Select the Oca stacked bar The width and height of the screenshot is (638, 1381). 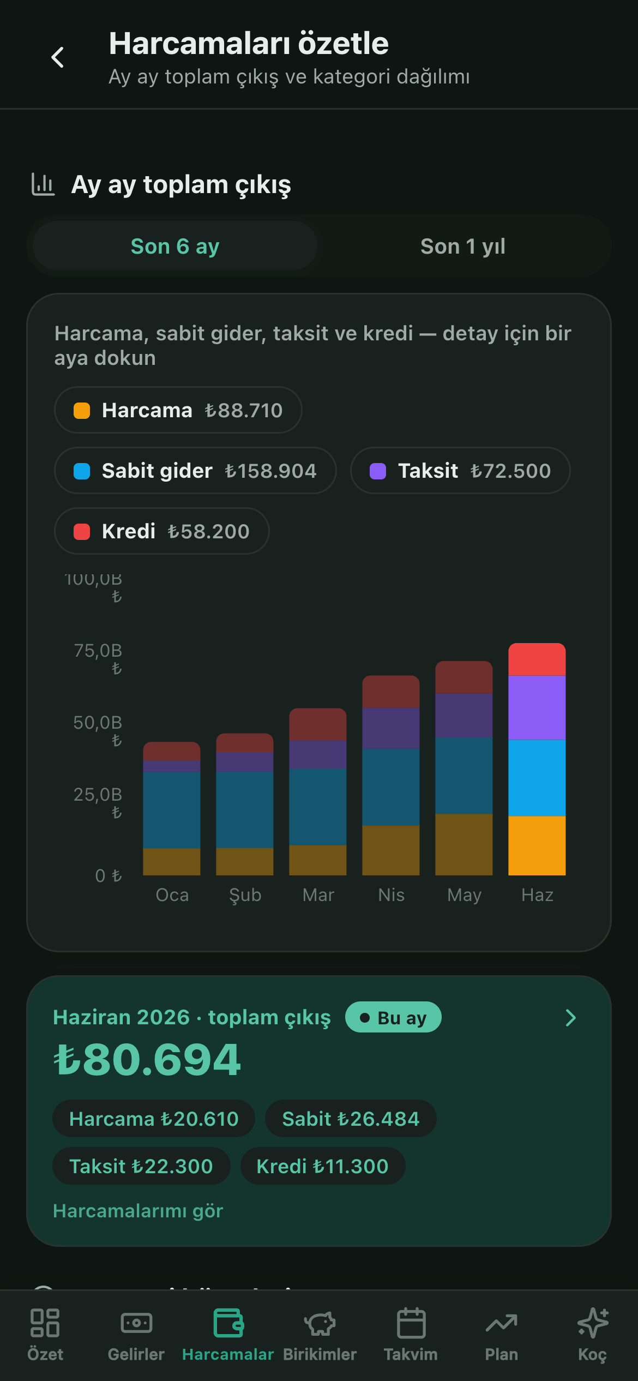[172, 808]
